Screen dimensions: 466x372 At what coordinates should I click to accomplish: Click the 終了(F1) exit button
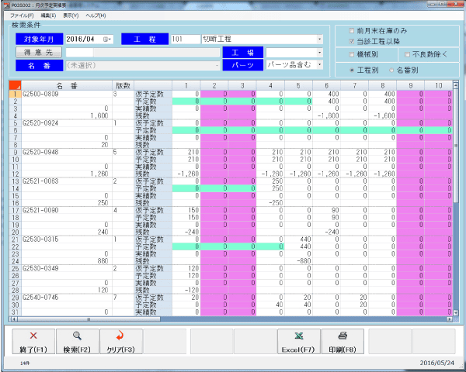pyautogui.click(x=33, y=341)
